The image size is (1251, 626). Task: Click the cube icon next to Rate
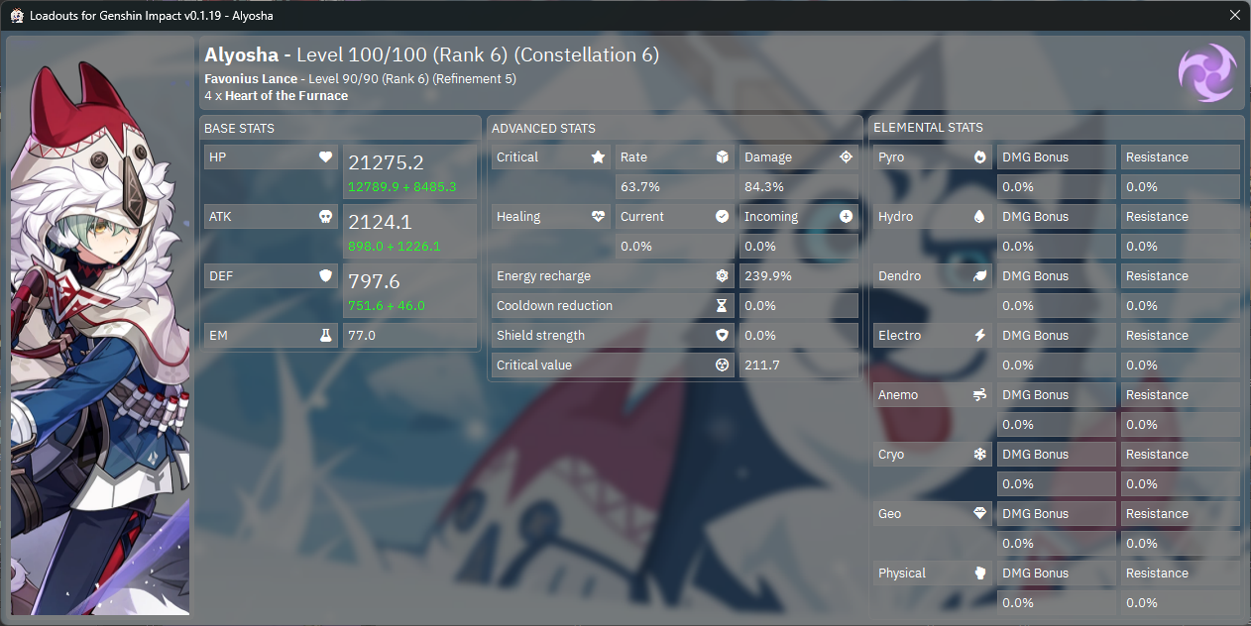722,157
